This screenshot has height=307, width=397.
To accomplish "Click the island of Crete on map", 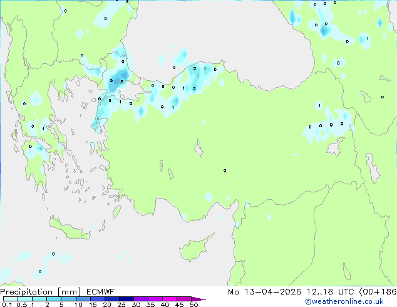I will coord(68,228).
